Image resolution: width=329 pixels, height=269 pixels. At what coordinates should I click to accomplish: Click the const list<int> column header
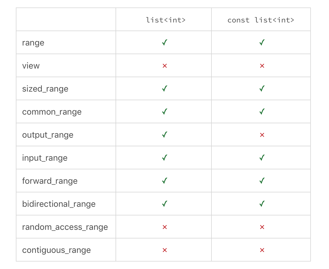[261, 20]
